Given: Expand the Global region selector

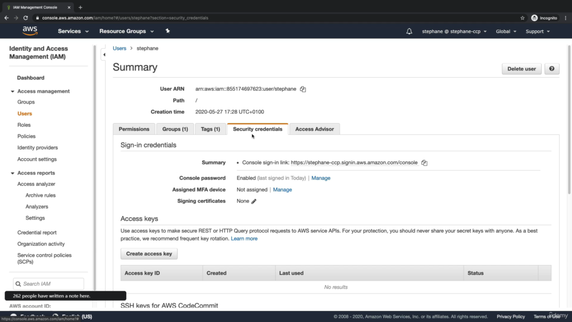Looking at the screenshot, I should pyautogui.click(x=506, y=31).
